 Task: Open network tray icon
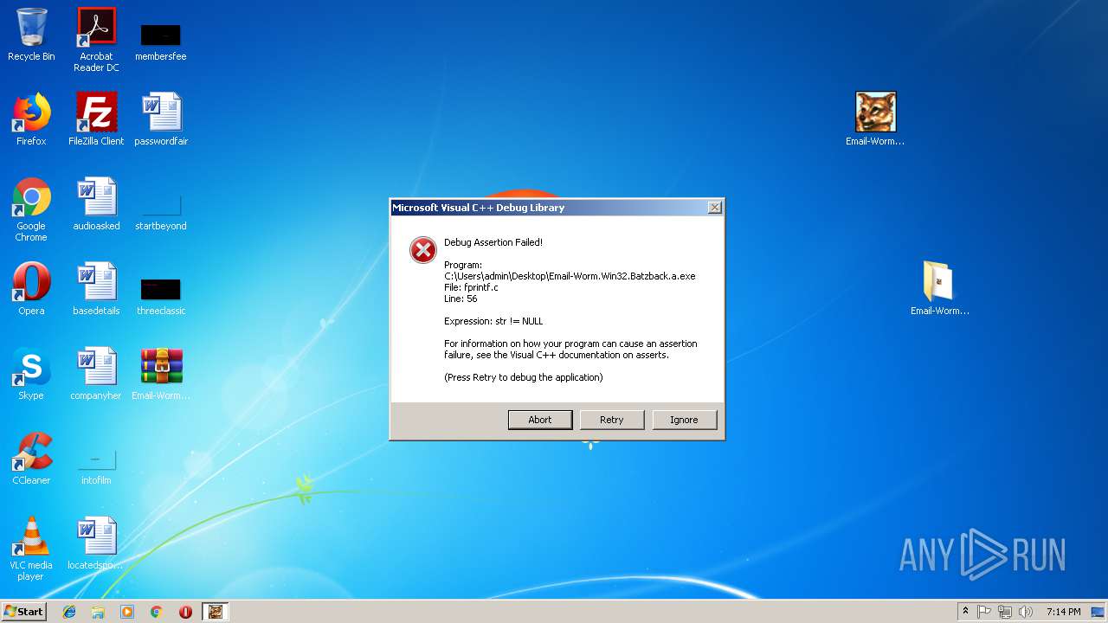coord(1005,612)
